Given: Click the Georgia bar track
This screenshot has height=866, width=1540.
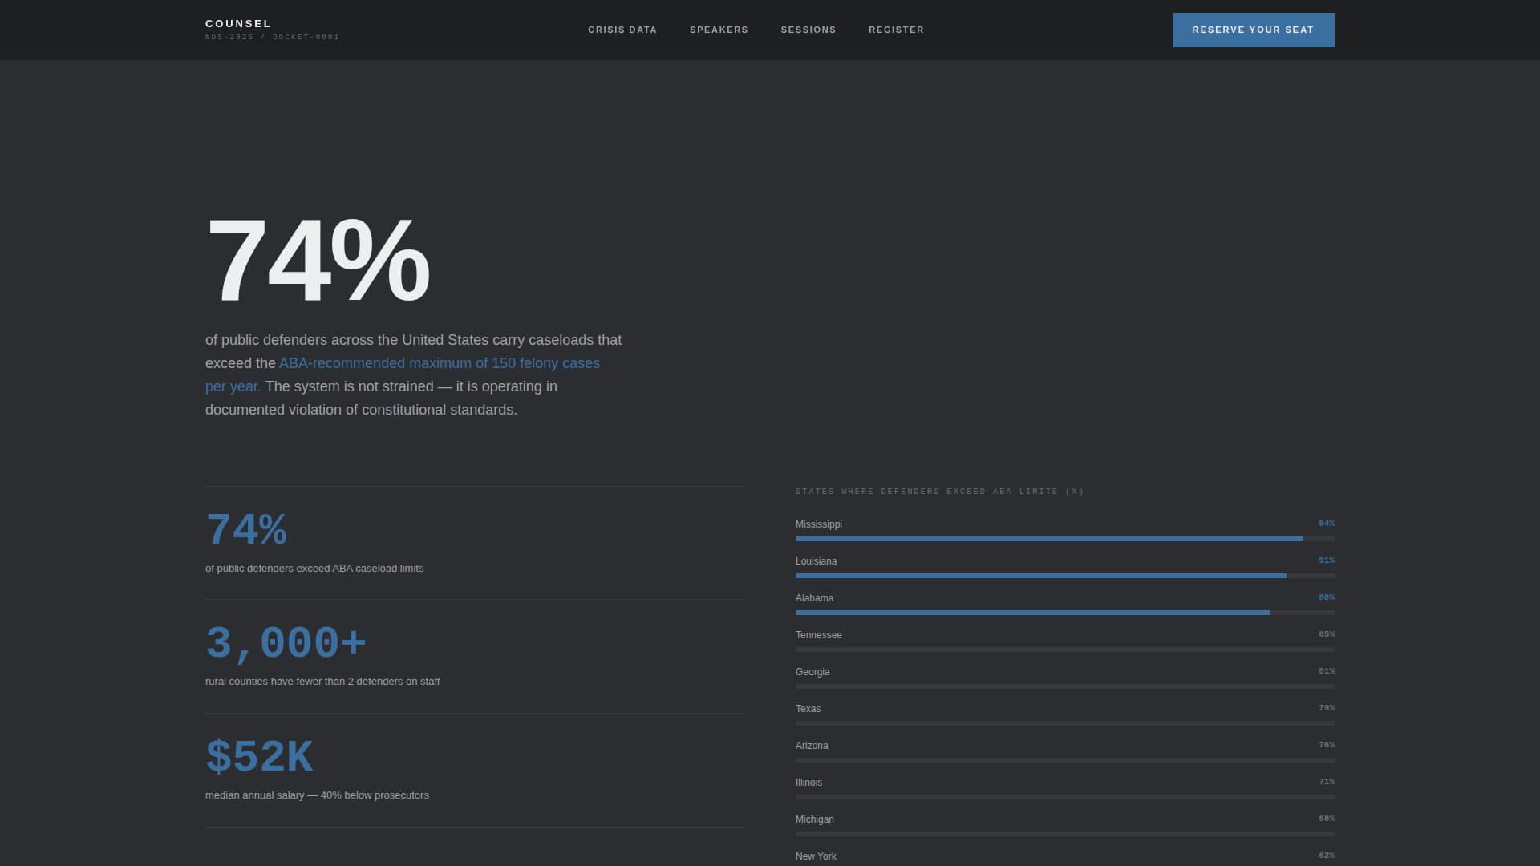Looking at the screenshot, I should tap(1065, 686).
